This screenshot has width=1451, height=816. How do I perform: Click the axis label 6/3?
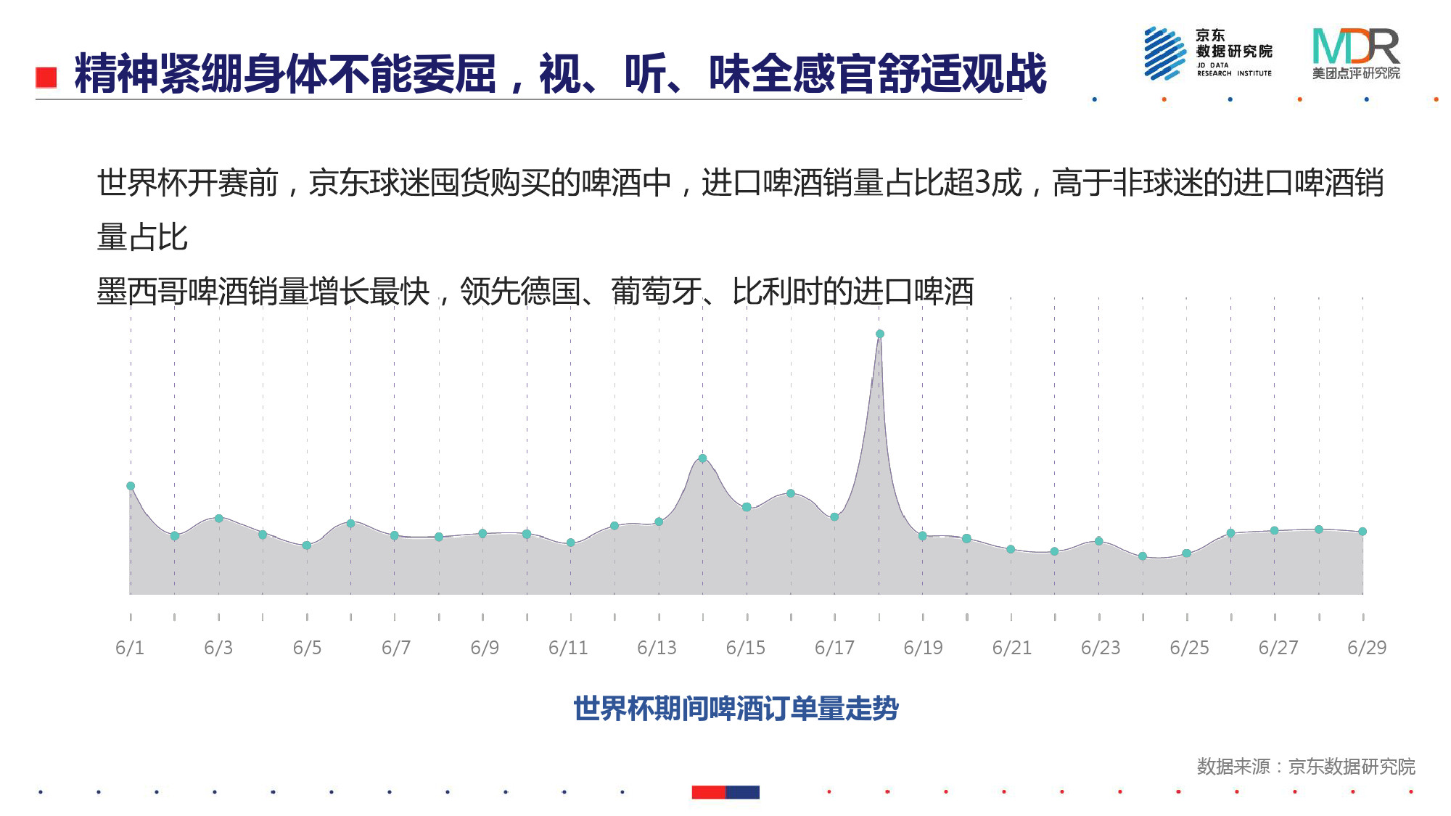click(218, 648)
